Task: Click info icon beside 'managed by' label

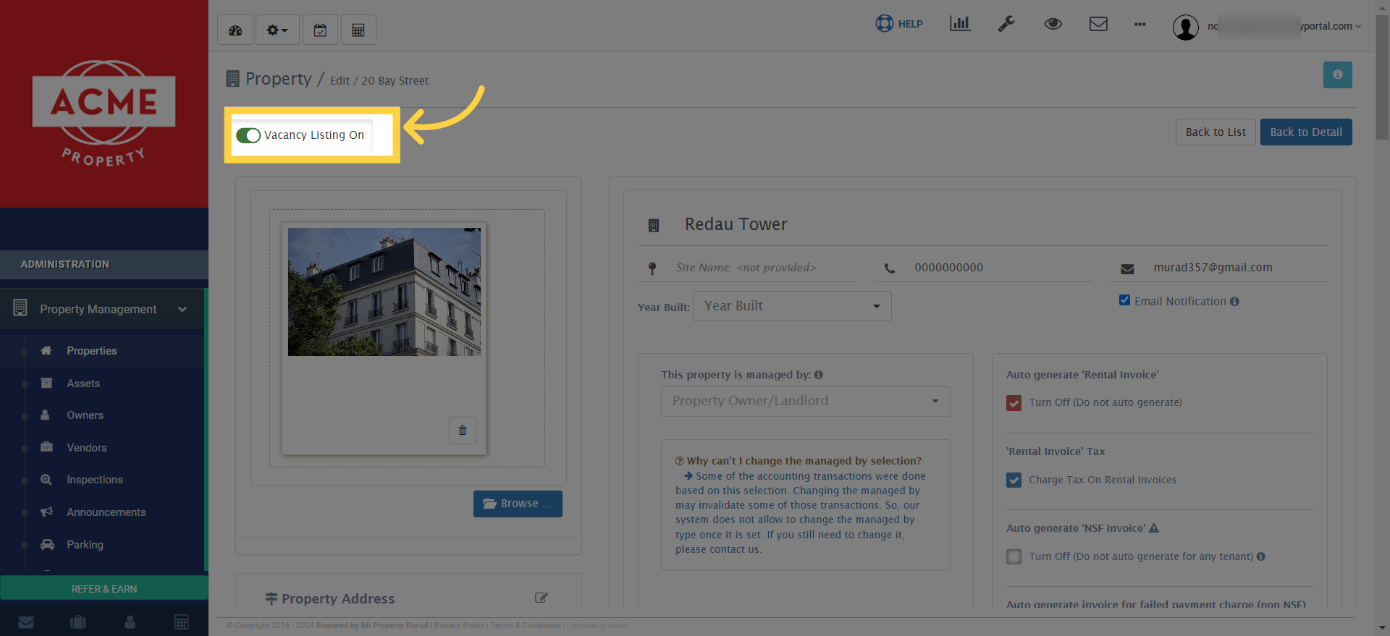Action: coord(819,375)
